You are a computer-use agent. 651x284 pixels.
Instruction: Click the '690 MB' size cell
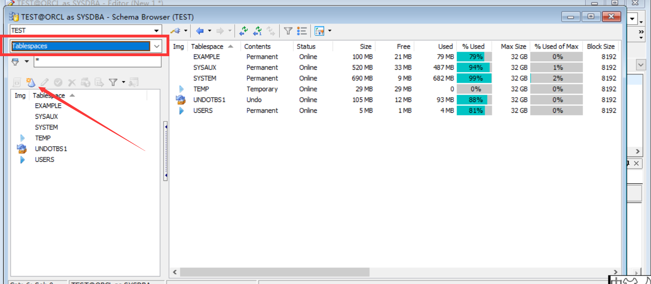362,78
